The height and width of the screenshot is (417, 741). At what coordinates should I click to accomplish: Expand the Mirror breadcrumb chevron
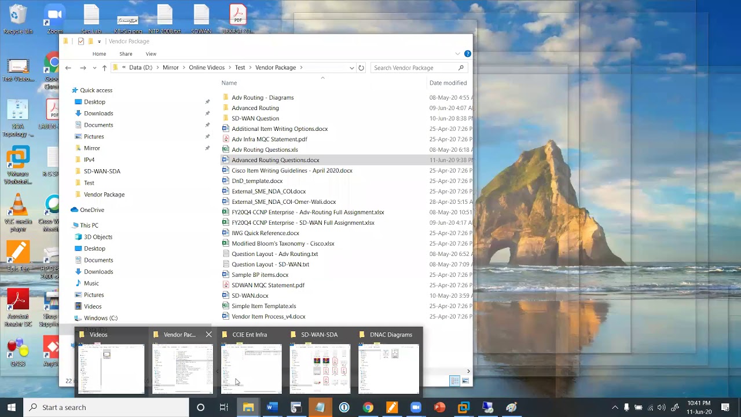pyautogui.click(x=184, y=68)
